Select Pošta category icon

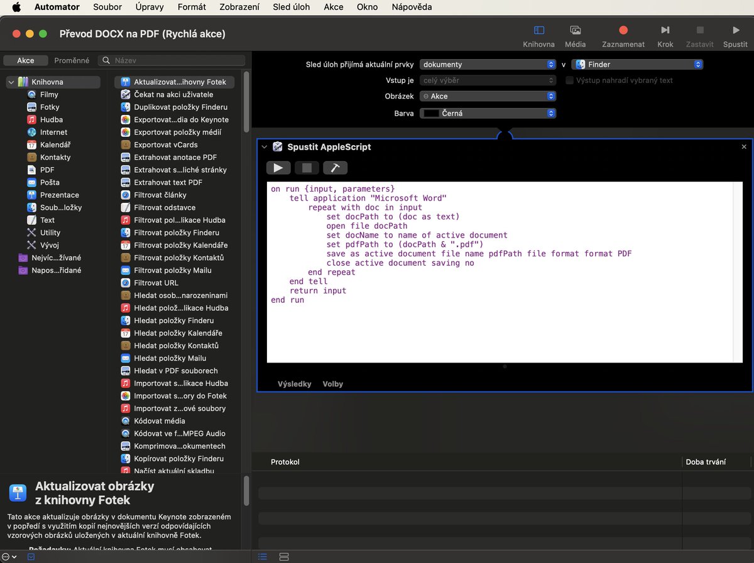(x=31, y=182)
